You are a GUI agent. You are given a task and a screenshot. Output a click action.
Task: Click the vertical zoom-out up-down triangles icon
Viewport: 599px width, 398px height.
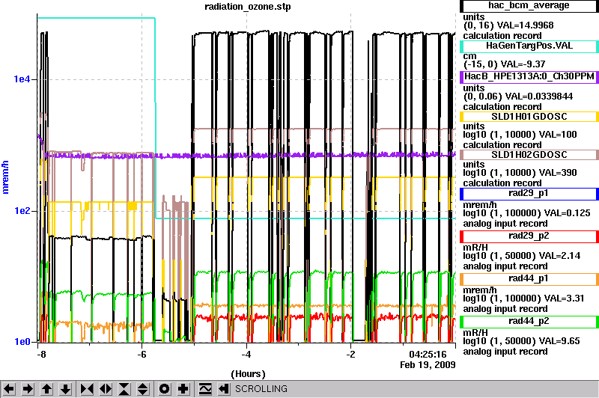point(143,389)
